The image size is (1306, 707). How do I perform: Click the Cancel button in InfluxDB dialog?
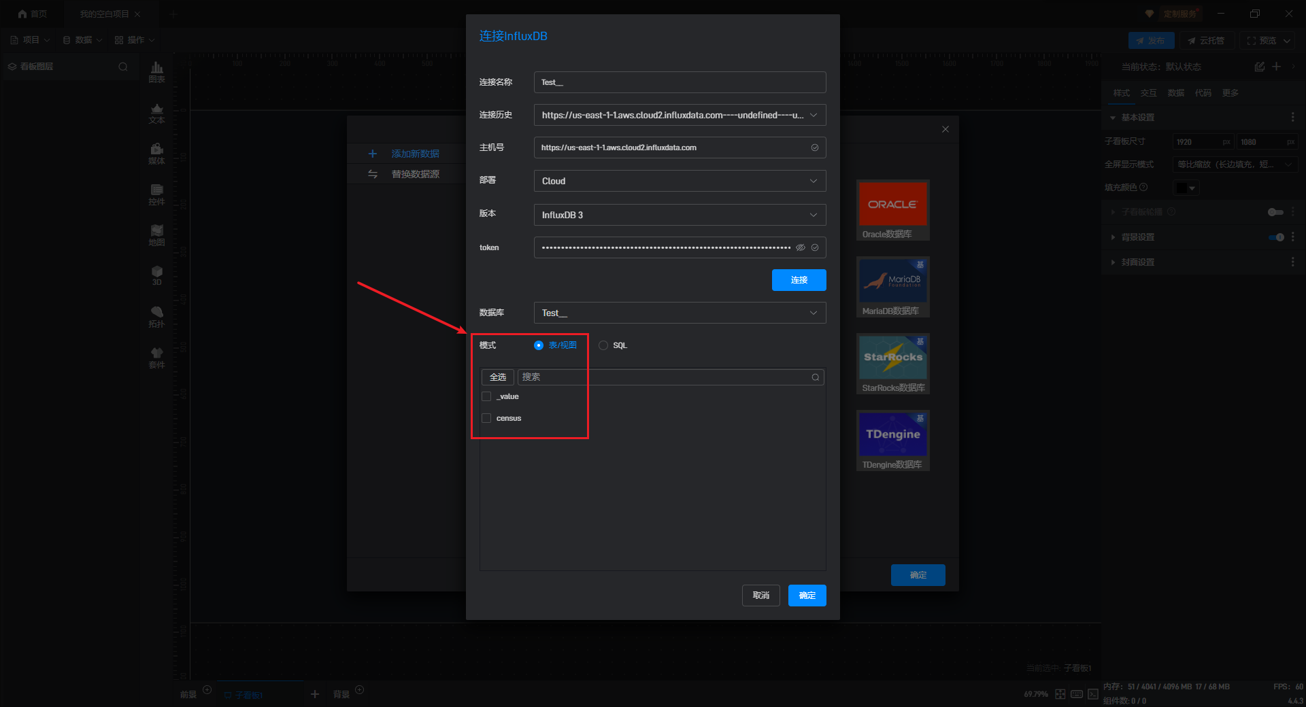click(x=760, y=596)
